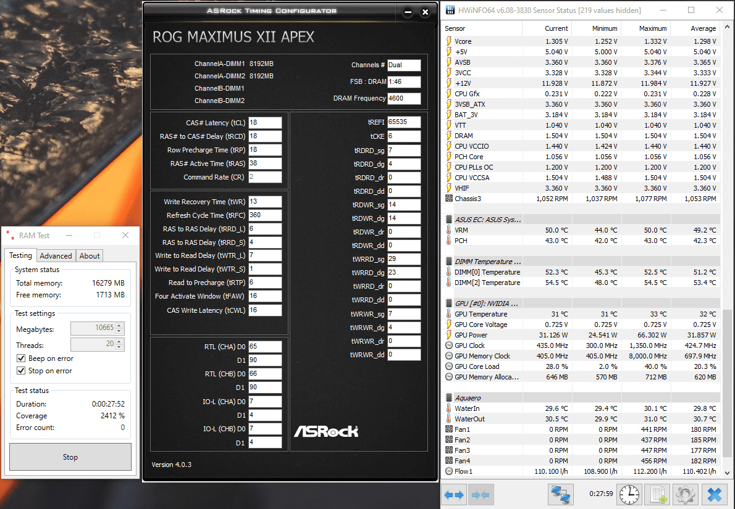Click HWiNFO Current column header
Viewport: 735px width, 509px height.
(547, 28)
